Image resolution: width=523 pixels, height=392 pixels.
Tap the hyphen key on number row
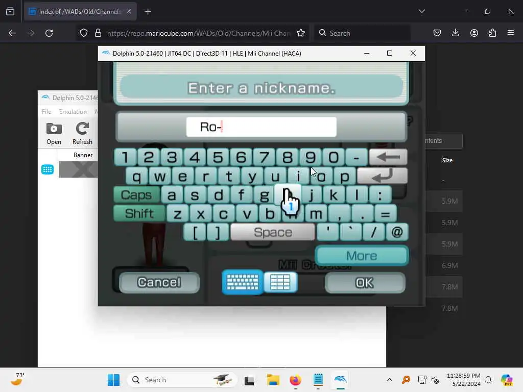(356, 157)
